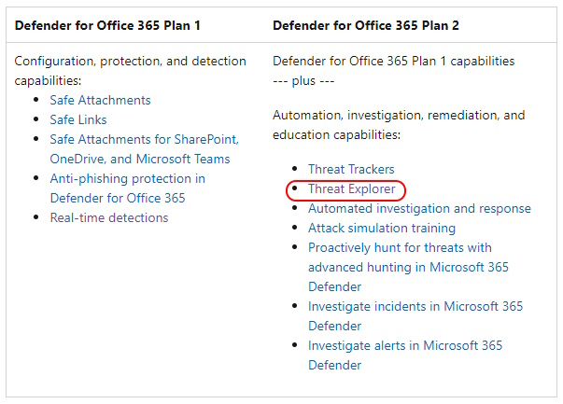Open the Safe Attachments link

click(x=100, y=100)
